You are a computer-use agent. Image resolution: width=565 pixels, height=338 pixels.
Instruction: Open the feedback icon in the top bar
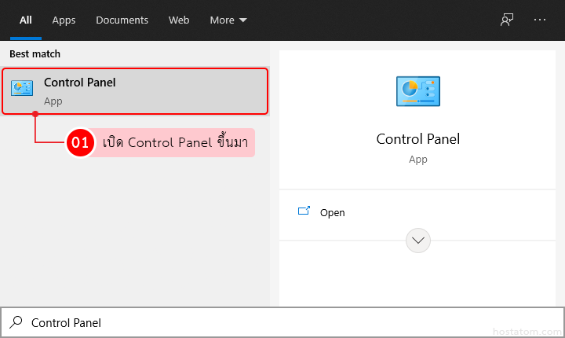coord(507,20)
